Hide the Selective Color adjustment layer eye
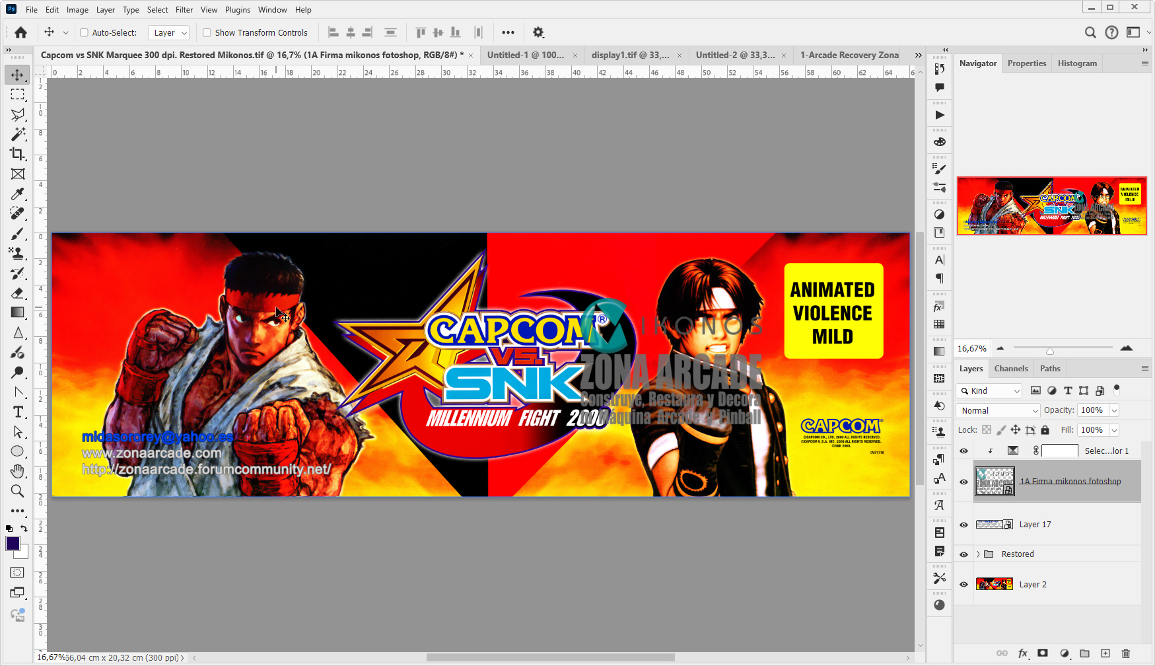Viewport: 1155px width, 666px height. 963,451
